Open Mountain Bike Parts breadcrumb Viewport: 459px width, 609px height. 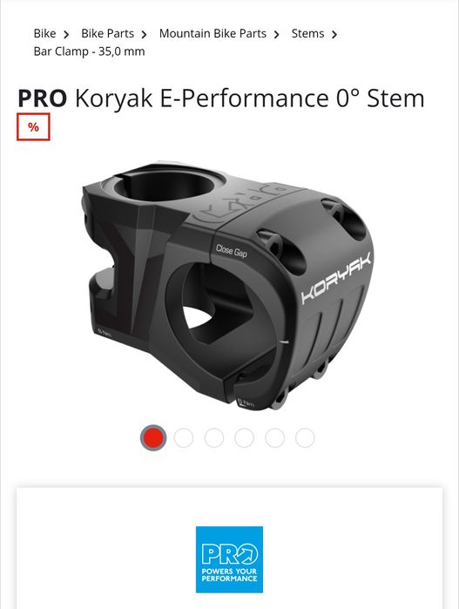pyautogui.click(x=213, y=33)
